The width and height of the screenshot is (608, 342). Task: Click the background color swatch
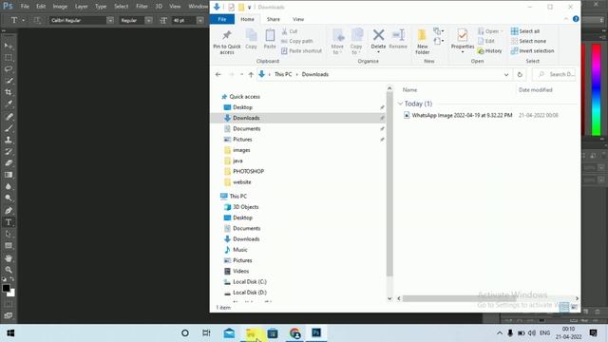[12, 294]
